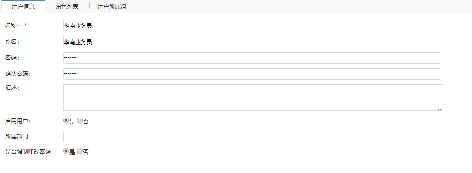
Task: Select the 确认密码 input box
Action: tap(252, 74)
